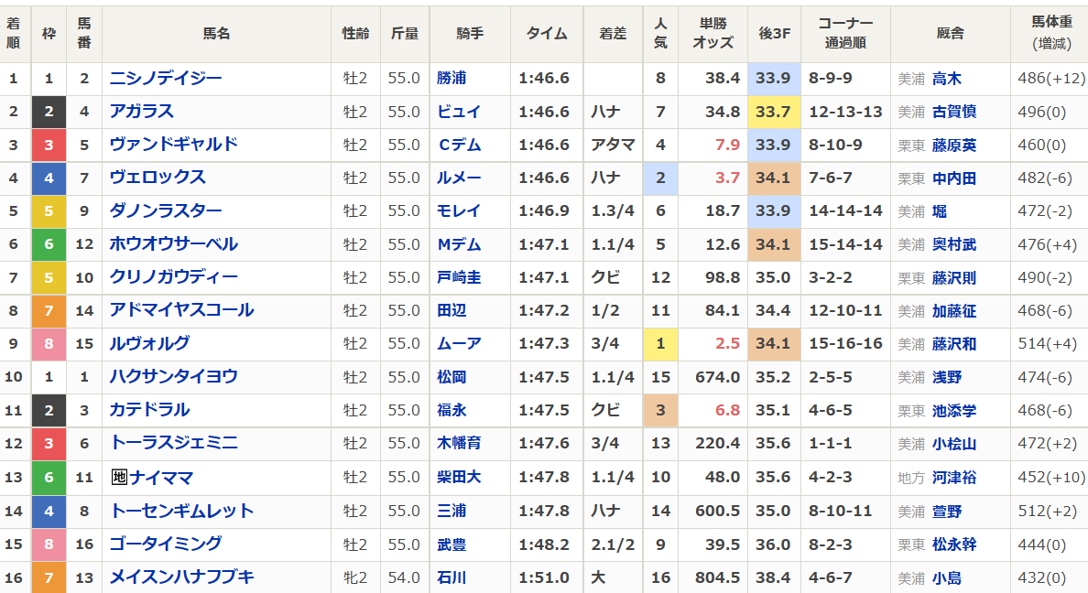The height and width of the screenshot is (593, 1088).
Task: Open trainer page 高木
Action: coord(947,79)
